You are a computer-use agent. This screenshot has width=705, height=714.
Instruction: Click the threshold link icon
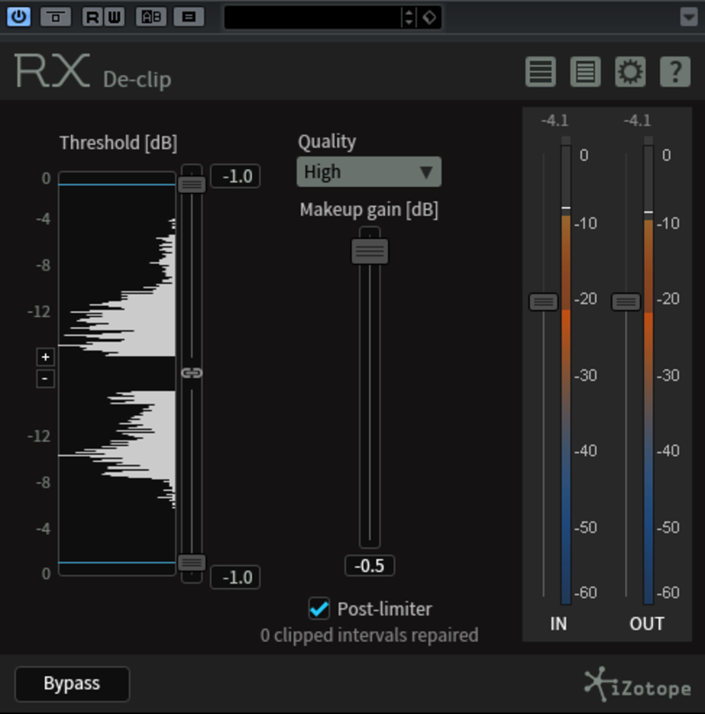click(x=191, y=373)
